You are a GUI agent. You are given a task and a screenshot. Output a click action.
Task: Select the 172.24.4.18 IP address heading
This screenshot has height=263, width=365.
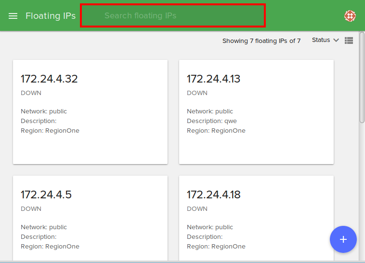214,194
